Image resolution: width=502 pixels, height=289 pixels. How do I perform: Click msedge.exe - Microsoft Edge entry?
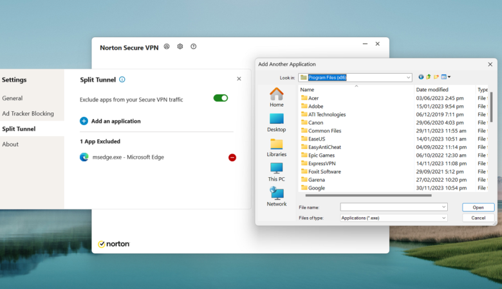coord(128,157)
